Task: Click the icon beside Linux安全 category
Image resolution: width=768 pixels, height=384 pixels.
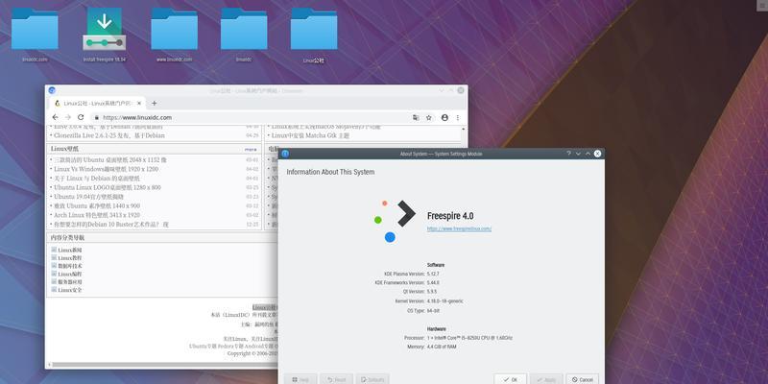Action: (54, 290)
